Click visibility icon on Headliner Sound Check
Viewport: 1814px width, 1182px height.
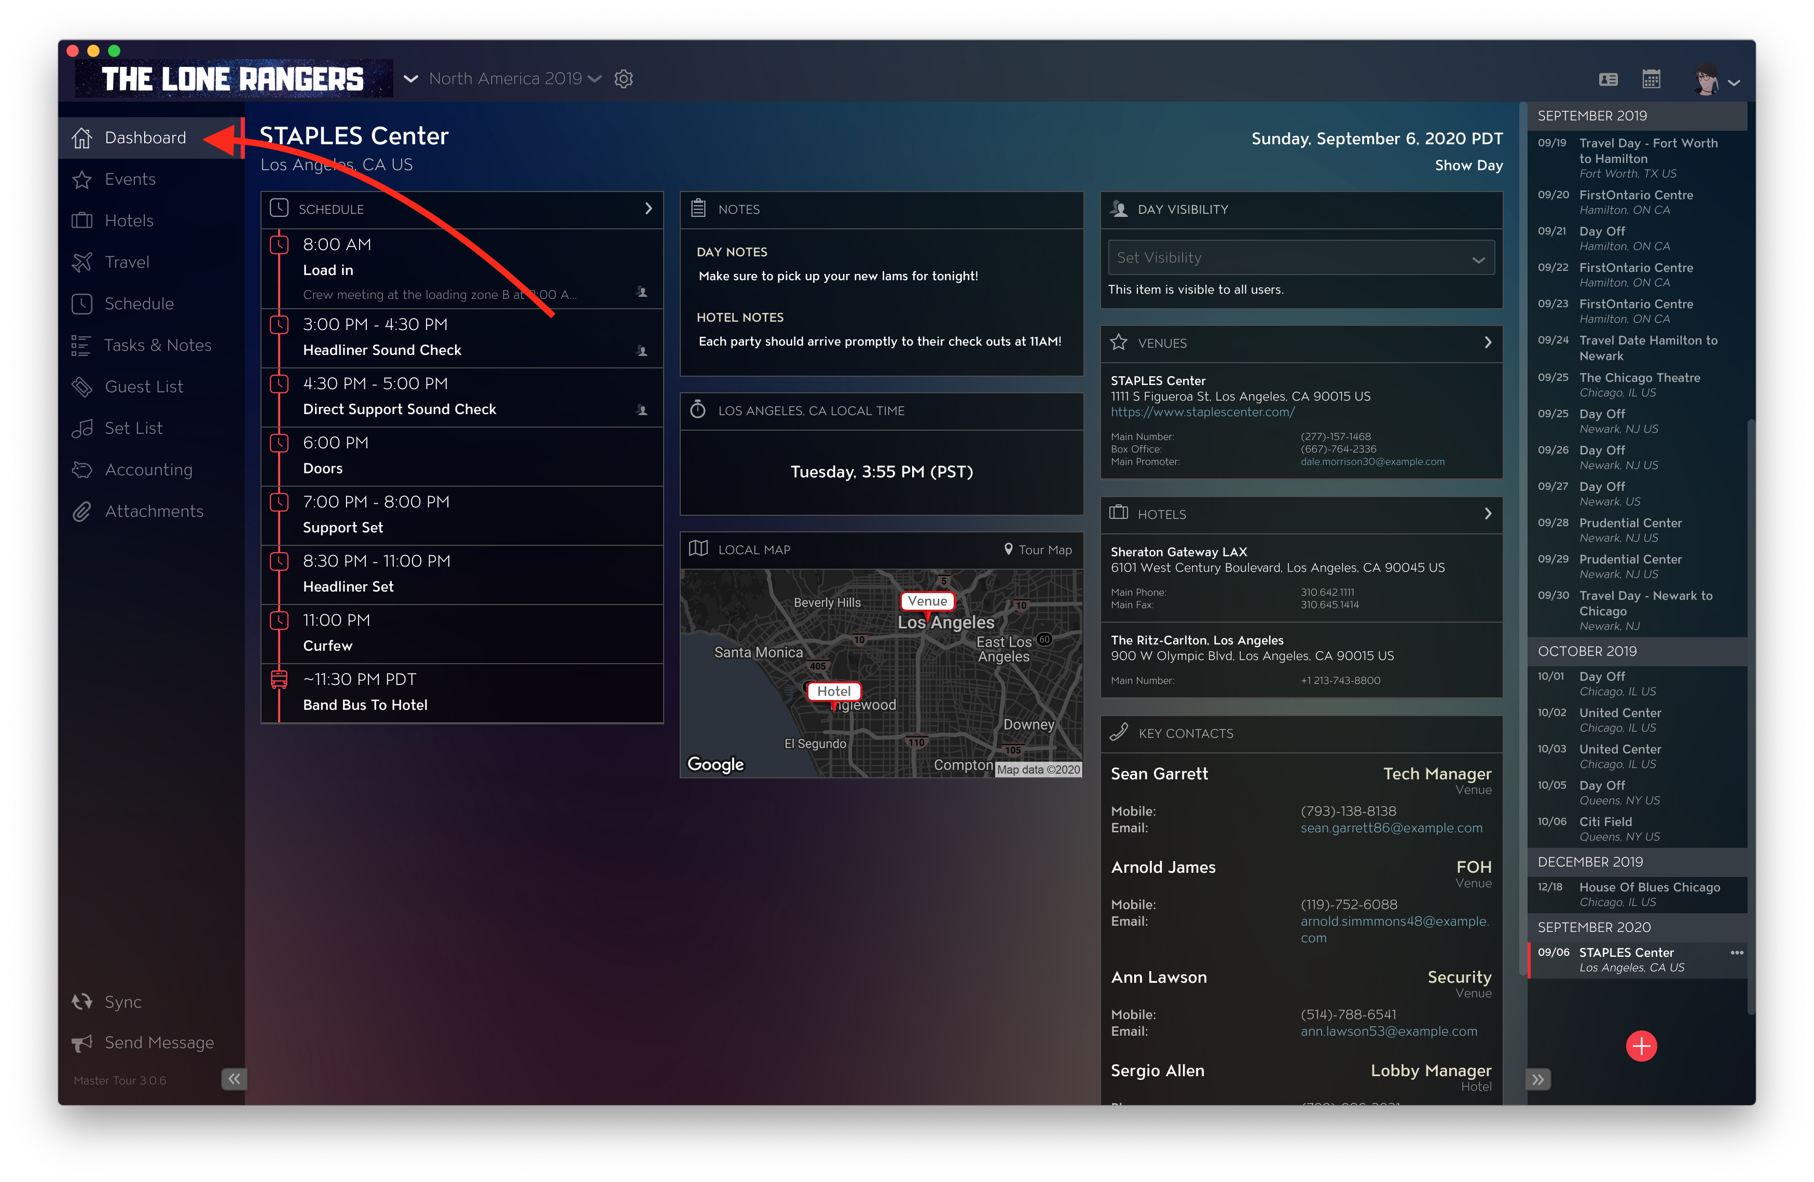(x=642, y=351)
